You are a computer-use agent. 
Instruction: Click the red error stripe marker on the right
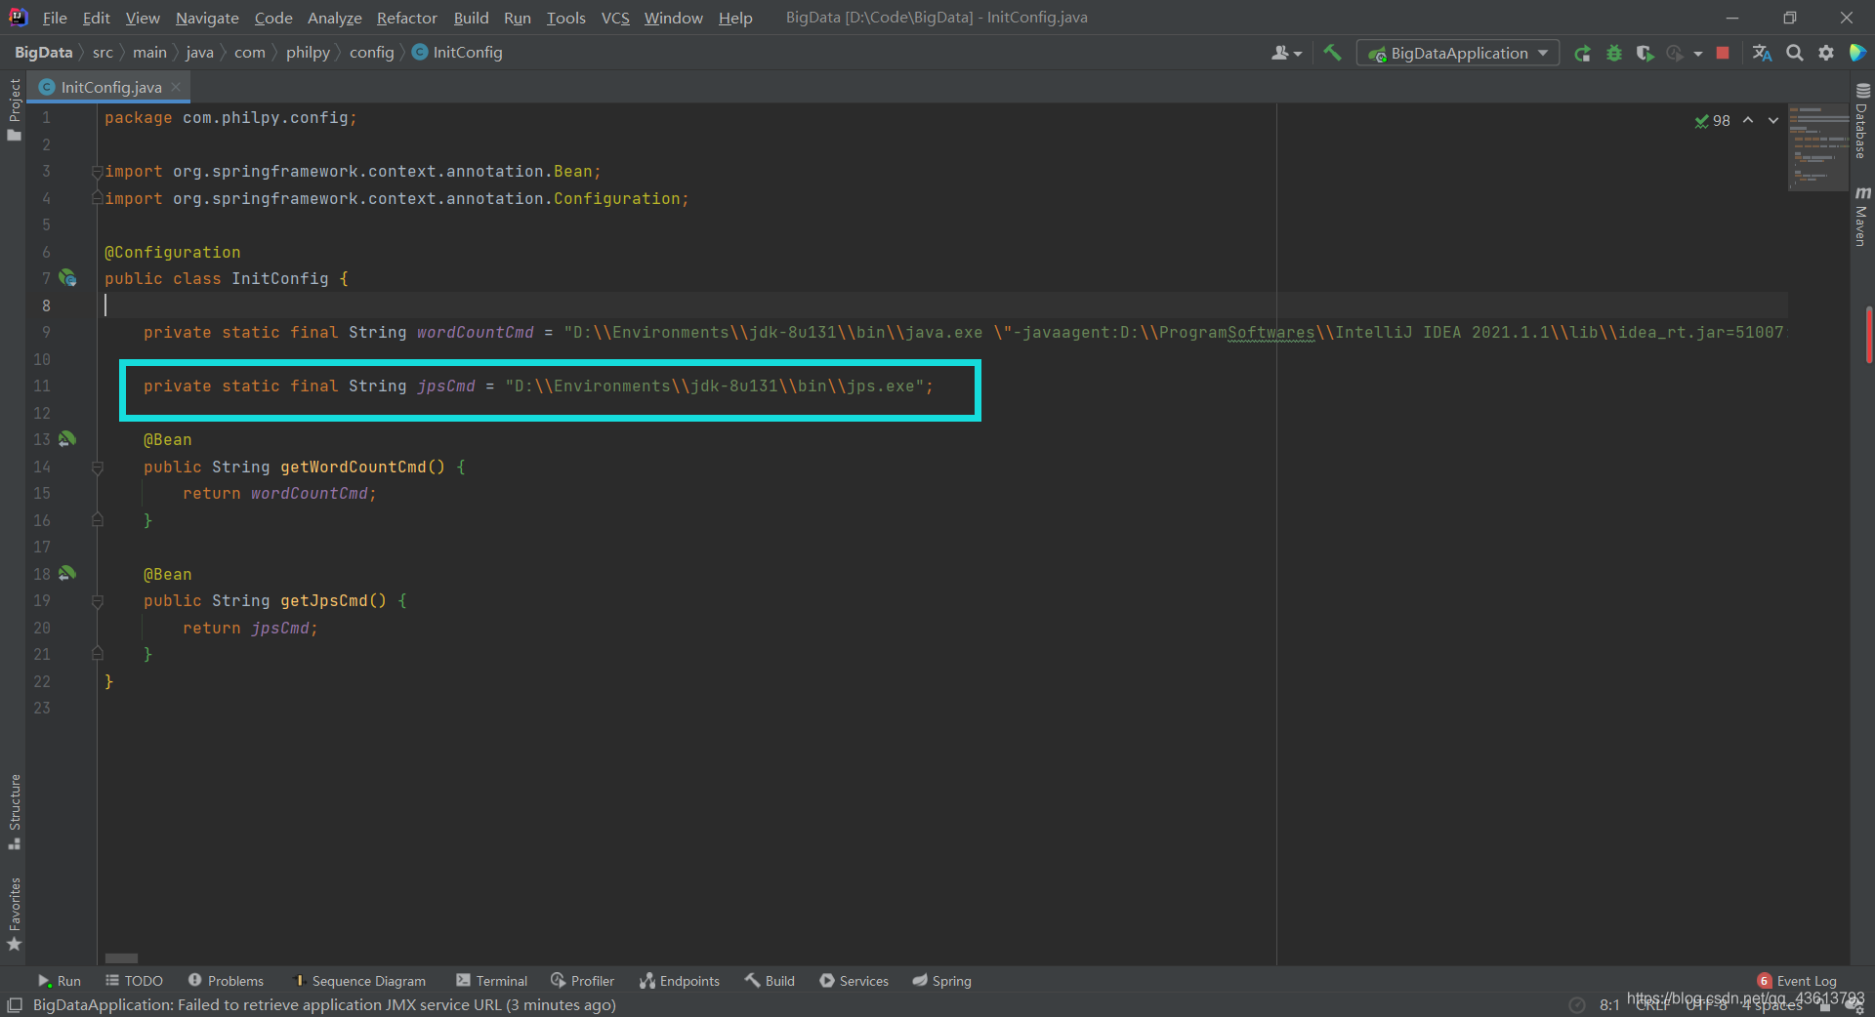click(1868, 335)
